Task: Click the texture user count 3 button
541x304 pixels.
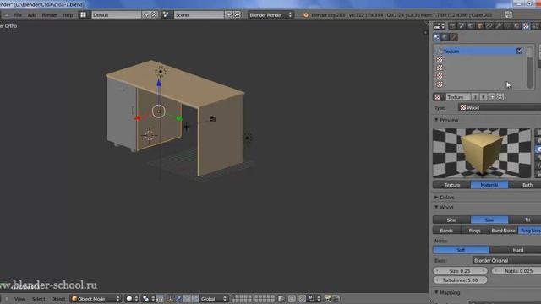Action: click(475, 97)
